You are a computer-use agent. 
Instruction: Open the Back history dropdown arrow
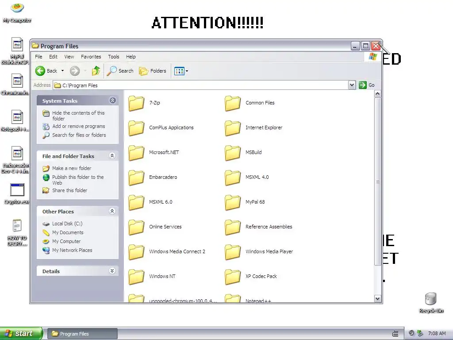(x=62, y=71)
